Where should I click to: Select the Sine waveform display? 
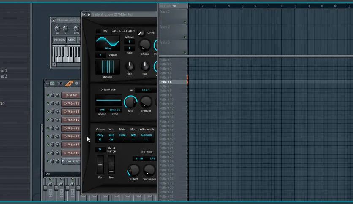click(x=108, y=43)
